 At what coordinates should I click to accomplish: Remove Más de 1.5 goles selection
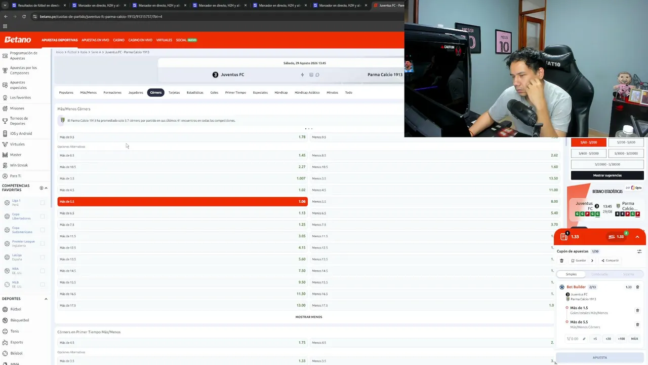pyautogui.click(x=637, y=310)
